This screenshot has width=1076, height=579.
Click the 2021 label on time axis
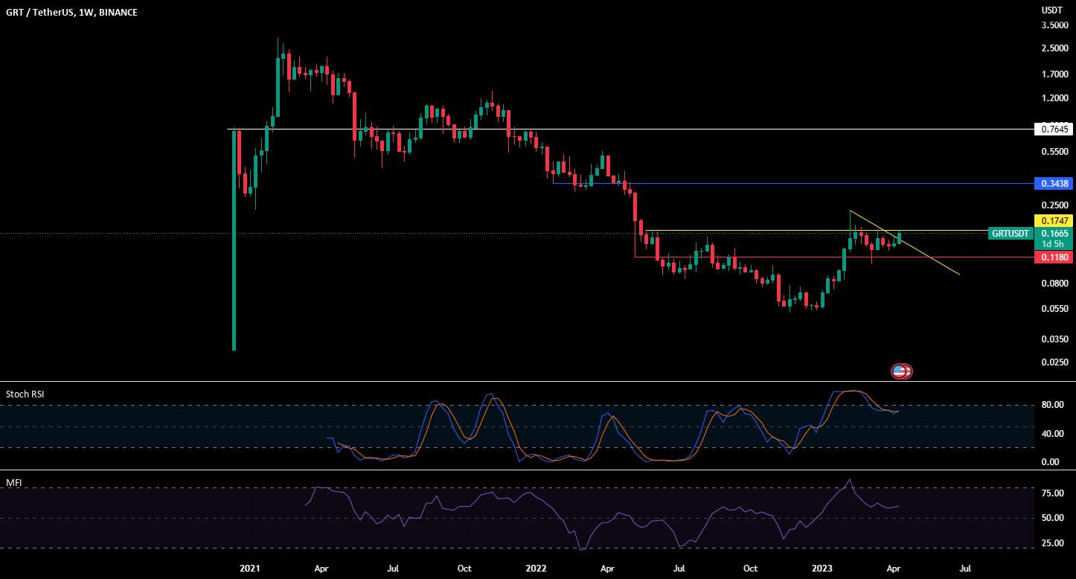249,569
